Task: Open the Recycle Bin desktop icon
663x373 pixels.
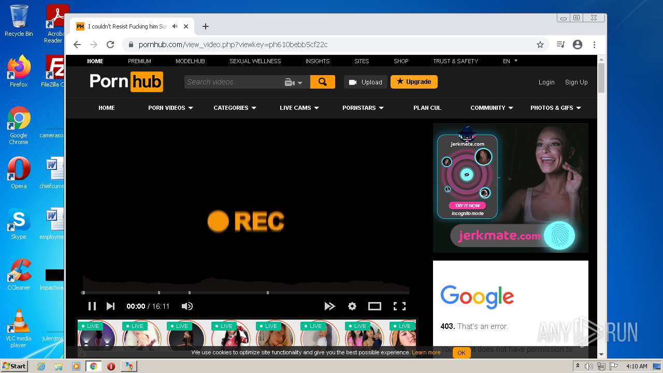Action: tap(19, 21)
